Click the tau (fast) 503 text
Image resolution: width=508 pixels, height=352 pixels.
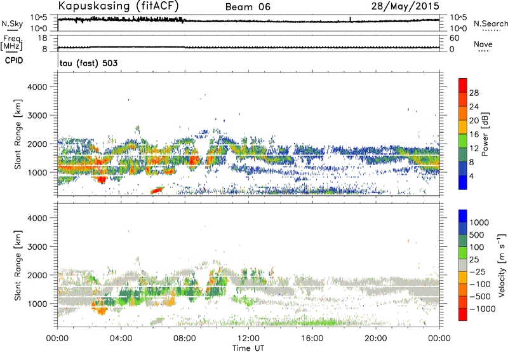(x=88, y=63)
